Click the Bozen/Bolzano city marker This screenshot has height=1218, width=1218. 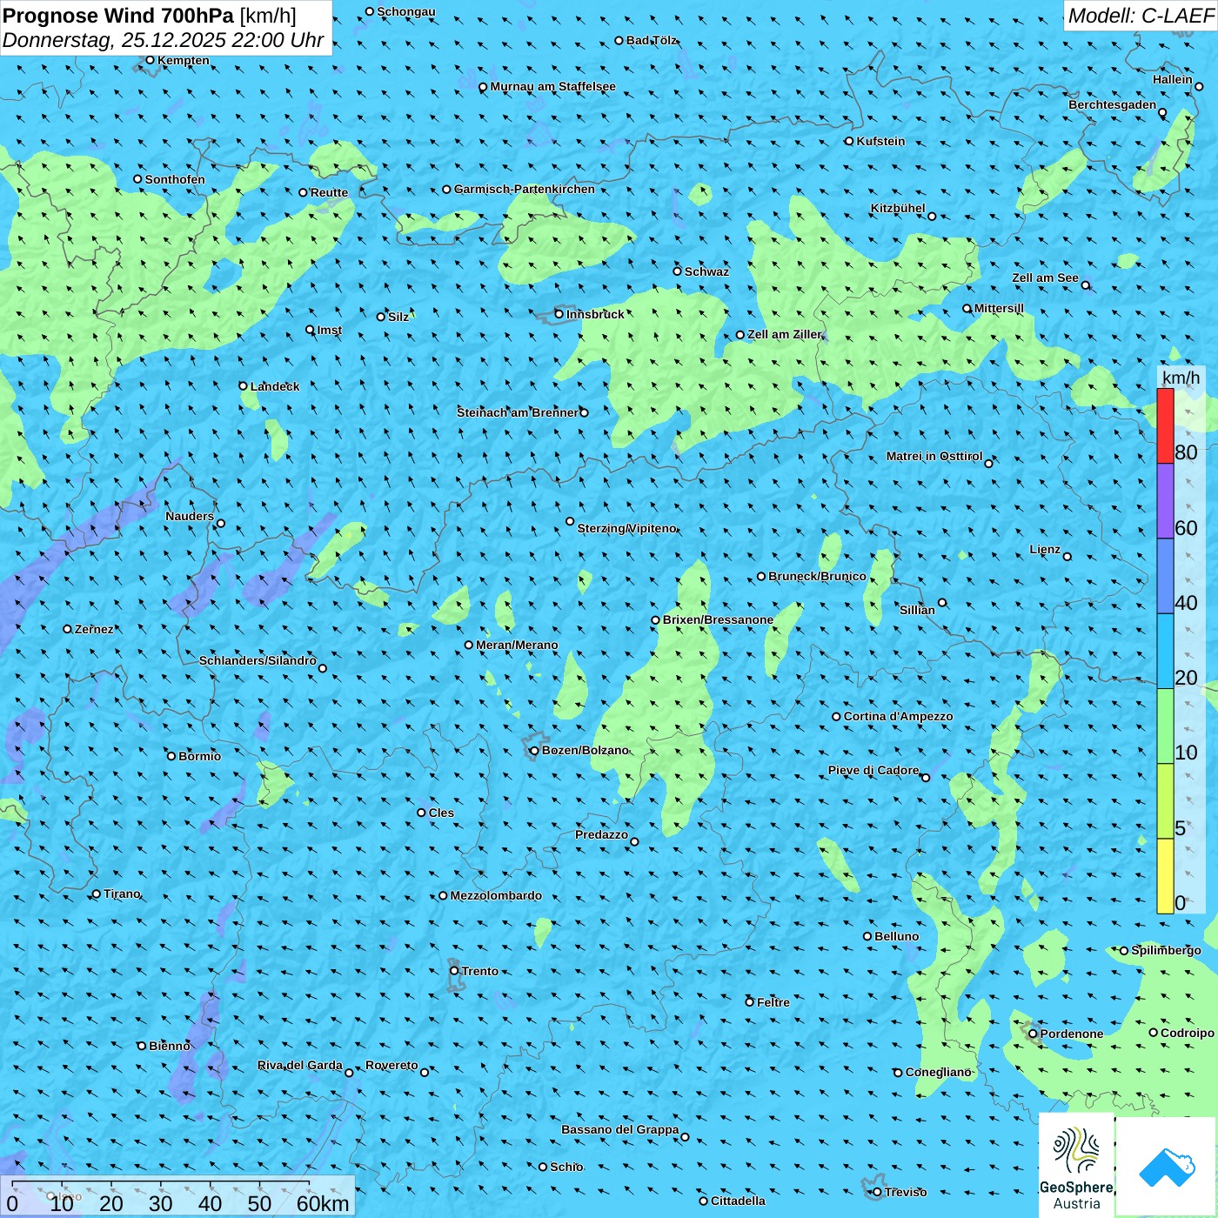[535, 750]
